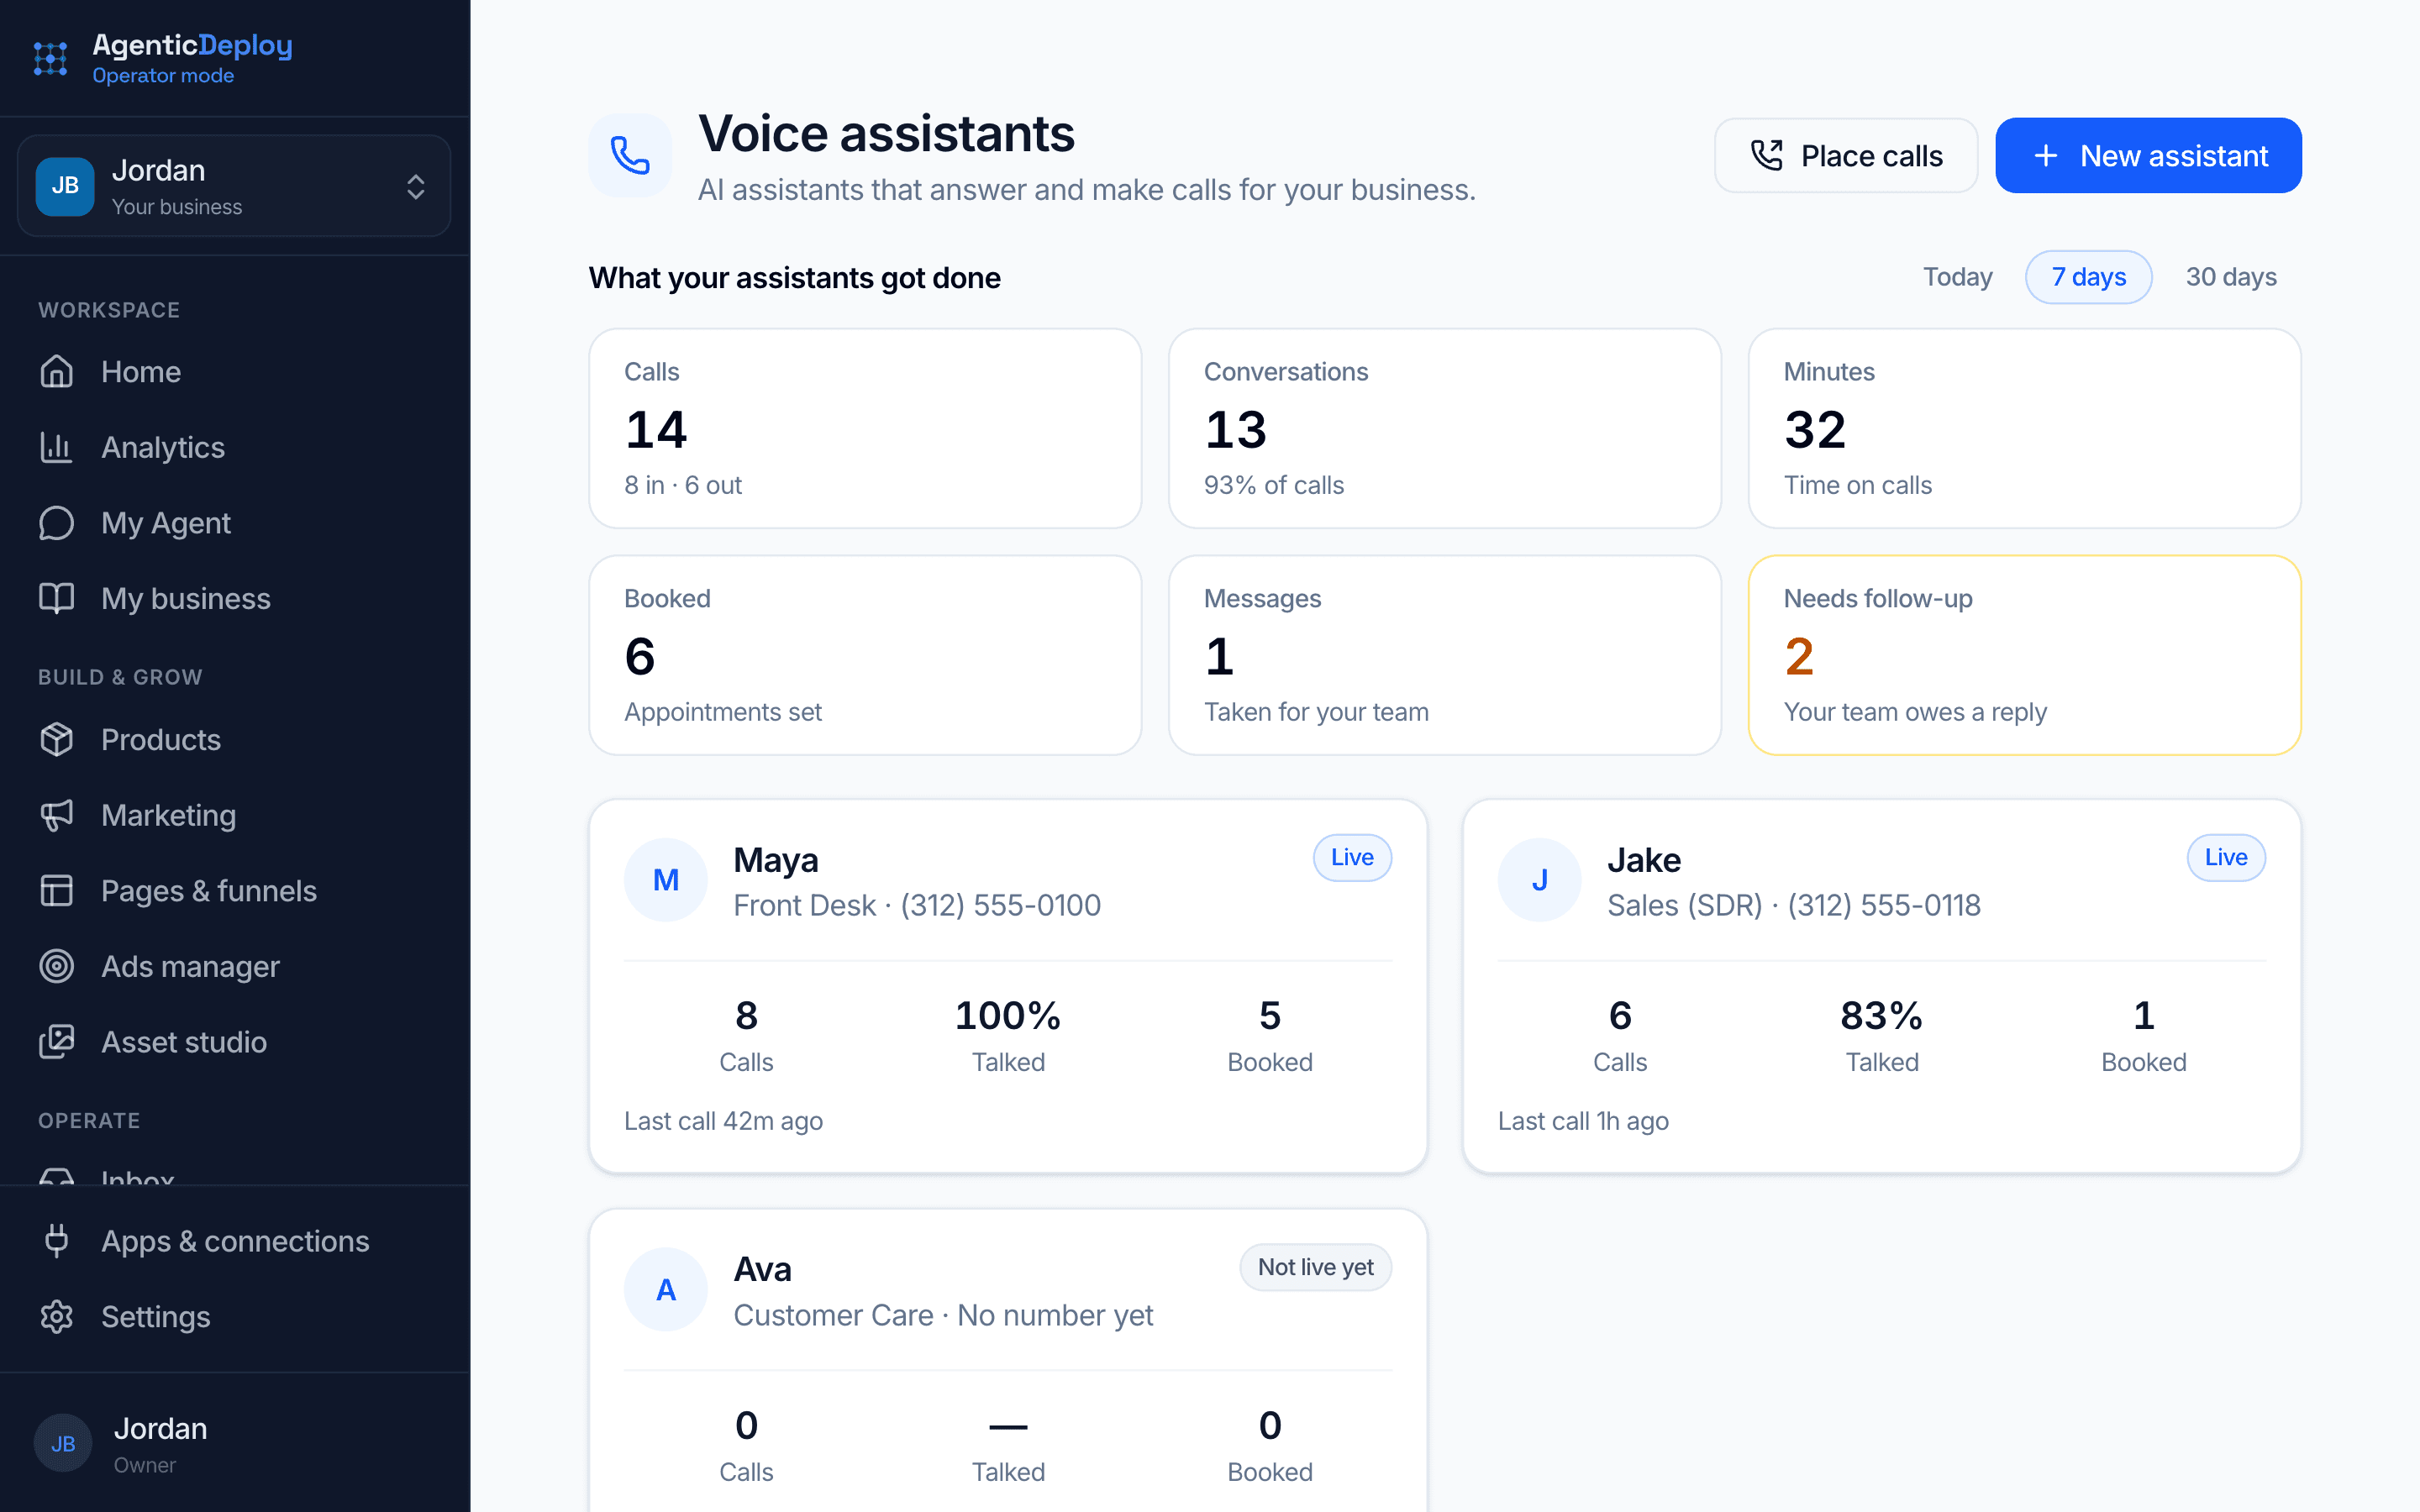Open Pages & funnels menu item
The height and width of the screenshot is (1512, 2420).
[235, 890]
